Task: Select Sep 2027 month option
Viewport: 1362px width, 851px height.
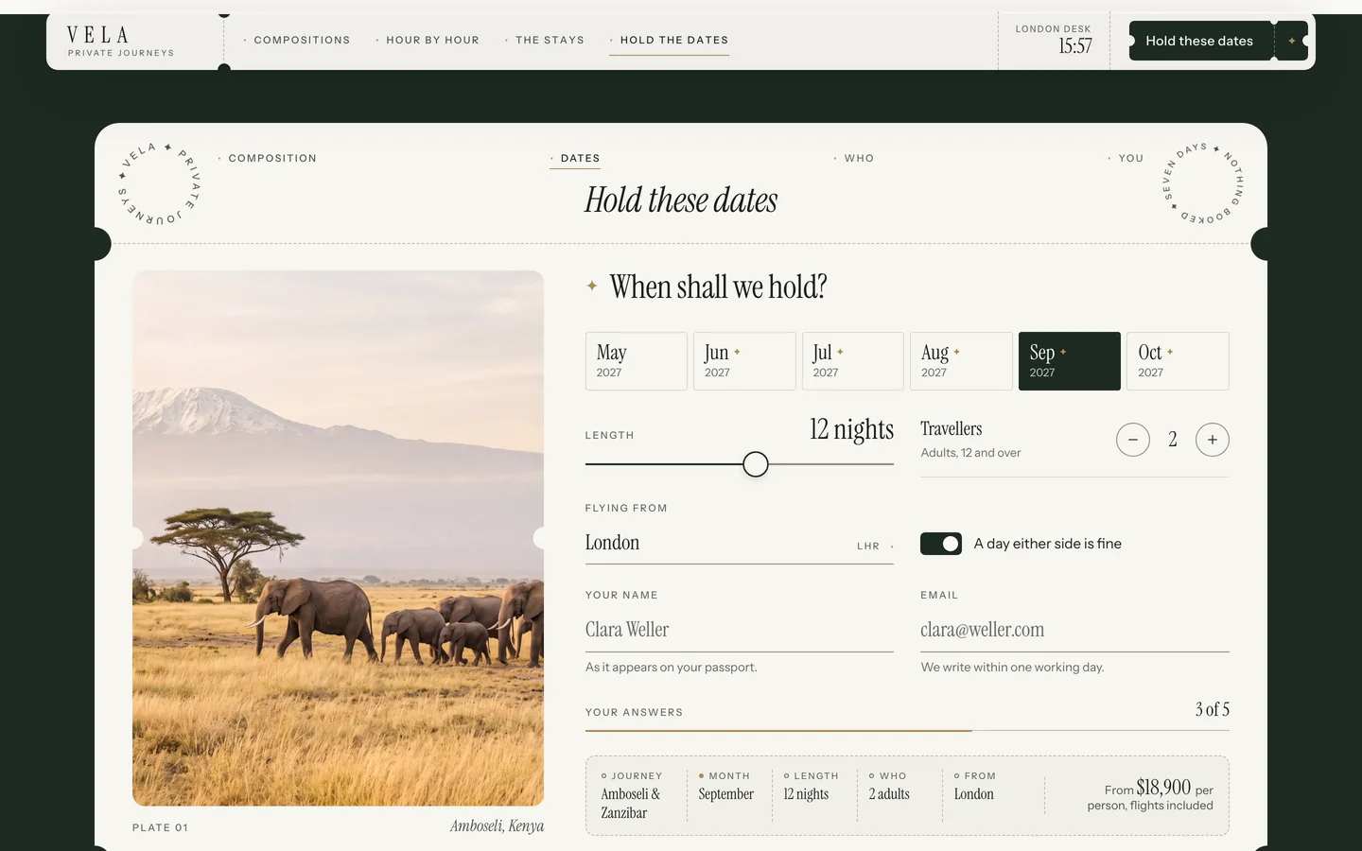Action: (1070, 360)
